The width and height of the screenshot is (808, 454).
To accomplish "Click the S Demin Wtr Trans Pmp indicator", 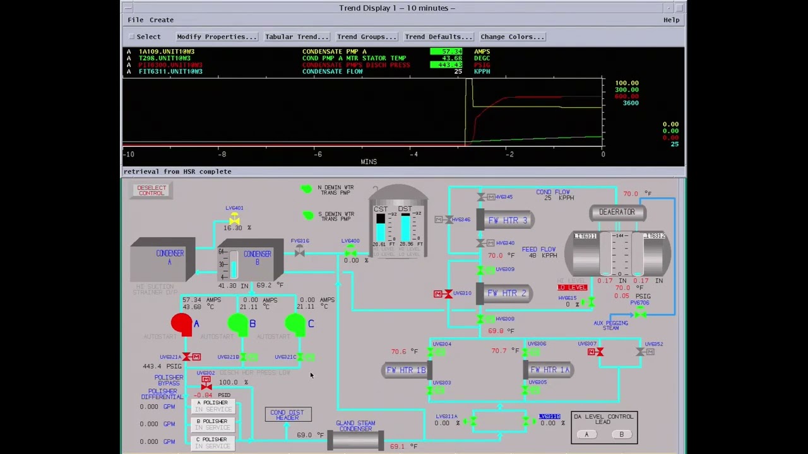I will coord(307,216).
